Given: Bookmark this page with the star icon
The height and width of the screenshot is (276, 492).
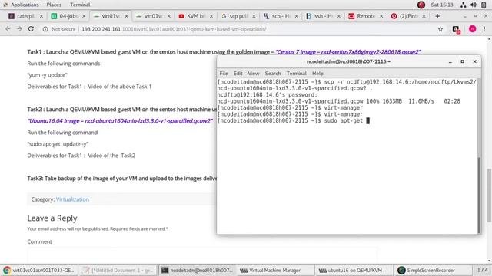Looking at the screenshot, I should coord(440,29).
